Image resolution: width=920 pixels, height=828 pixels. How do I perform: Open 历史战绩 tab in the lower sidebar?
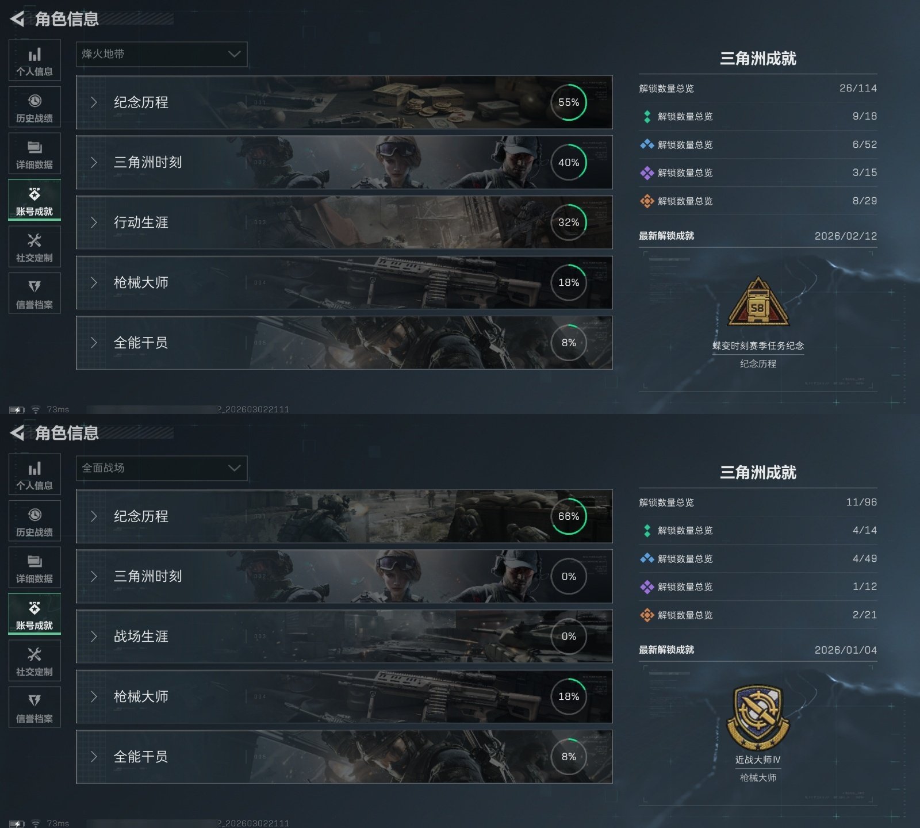tap(34, 521)
